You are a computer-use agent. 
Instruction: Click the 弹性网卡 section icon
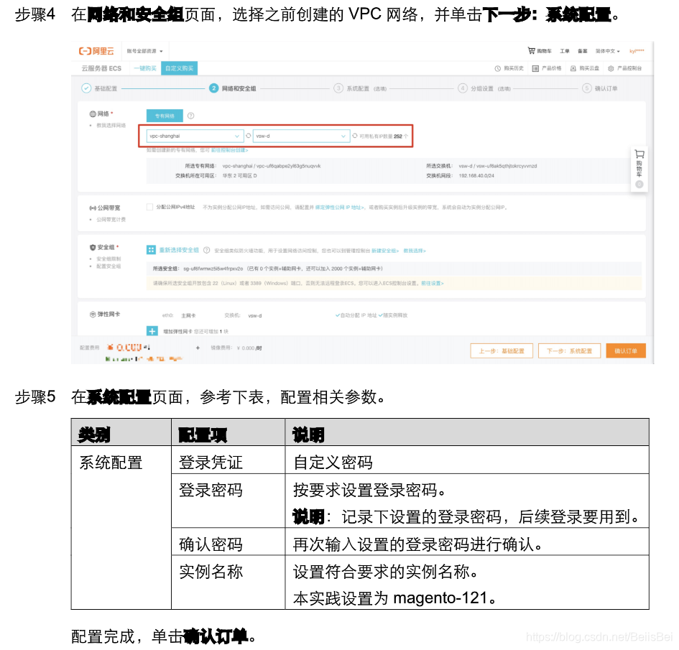[x=93, y=314]
